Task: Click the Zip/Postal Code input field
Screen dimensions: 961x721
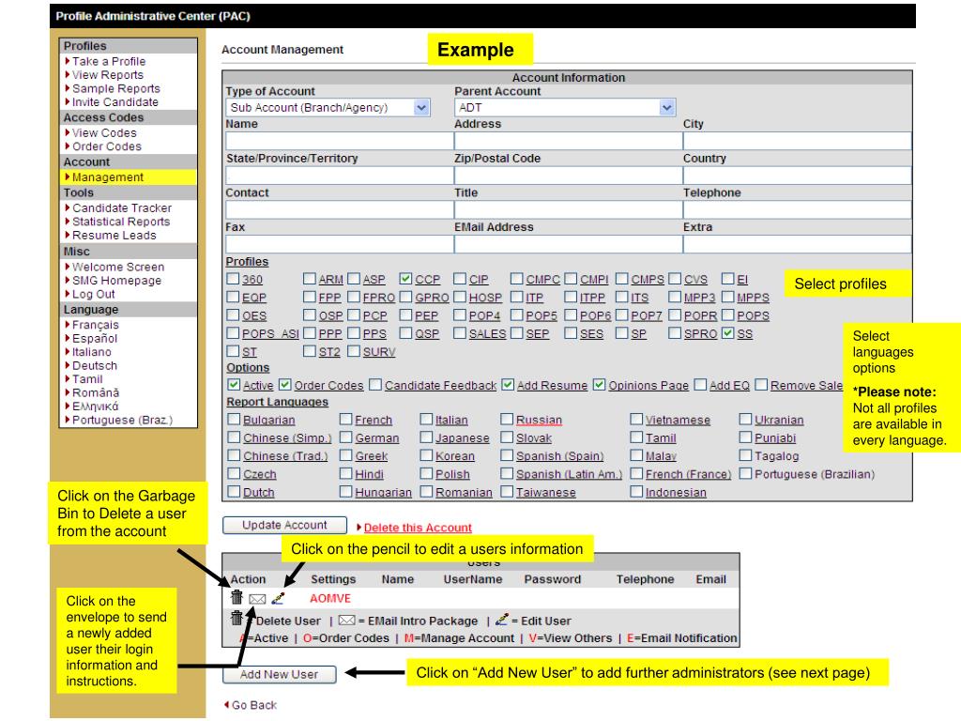Action: click(x=568, y=176)
